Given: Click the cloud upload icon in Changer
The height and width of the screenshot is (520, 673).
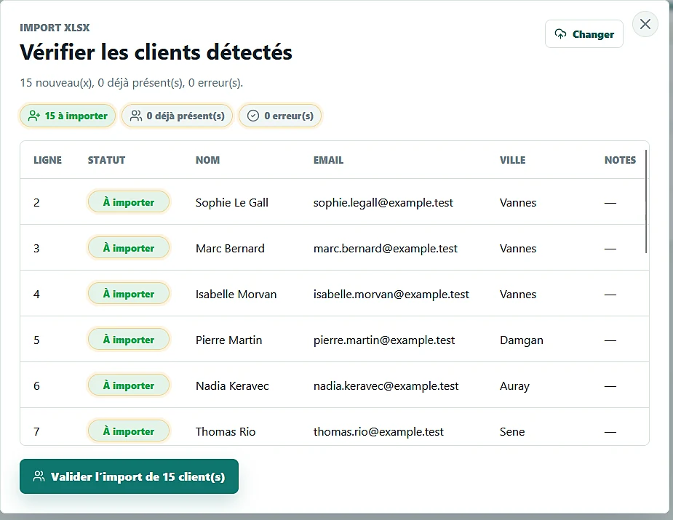Looking at the screenshot, I should point(560,34).
